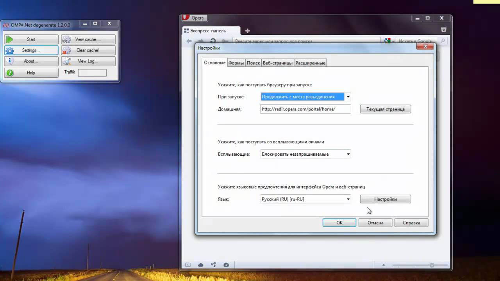This screenshot has width=500, height=281.
Task: Click the info icon on About button
Action: (x=10, y=61)
